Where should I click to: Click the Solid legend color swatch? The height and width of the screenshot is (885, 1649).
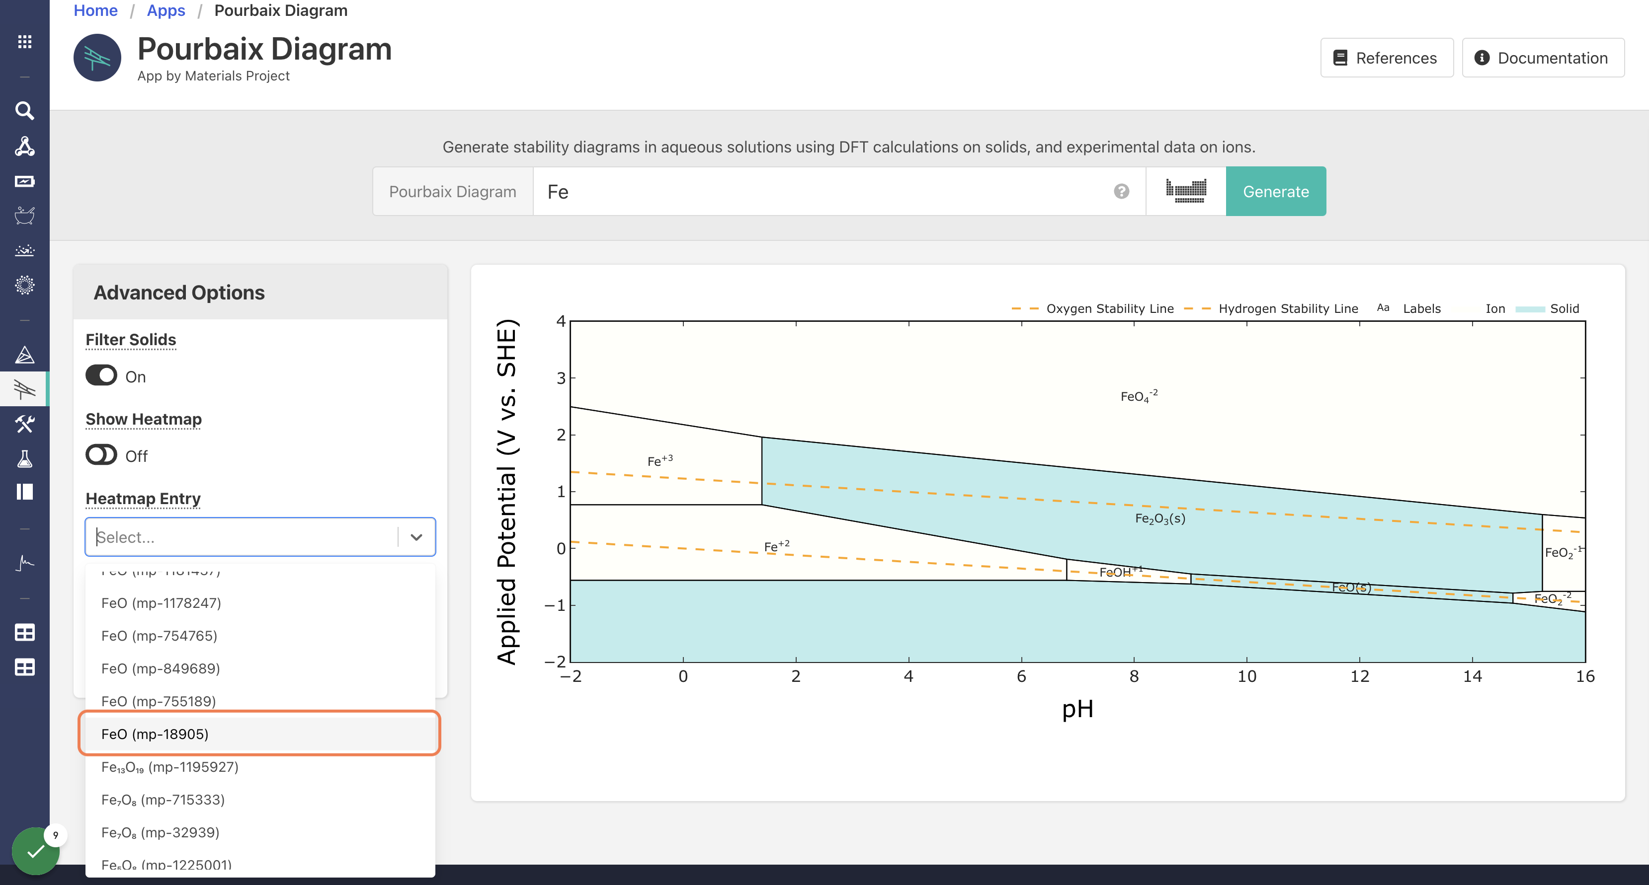(x=1530, y=309)
